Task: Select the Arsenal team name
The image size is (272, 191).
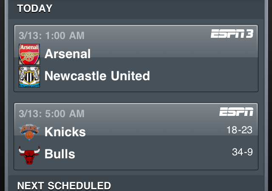Action: coord(68,54)
